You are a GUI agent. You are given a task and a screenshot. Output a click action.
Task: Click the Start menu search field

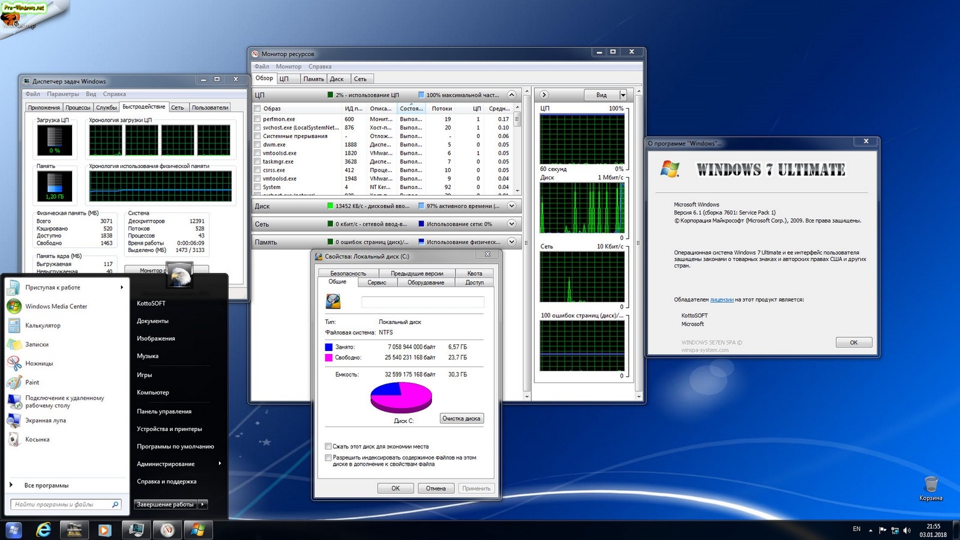61,505
